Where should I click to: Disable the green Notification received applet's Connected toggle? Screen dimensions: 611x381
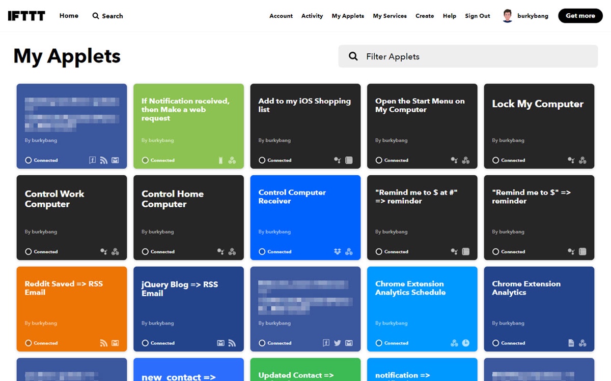click(145, 160)
